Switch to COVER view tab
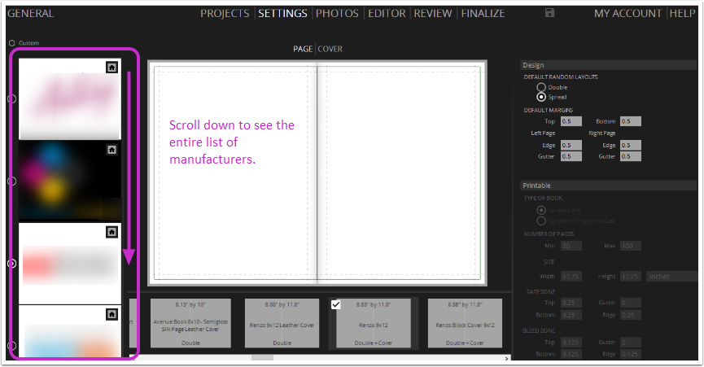 point(330,49)
